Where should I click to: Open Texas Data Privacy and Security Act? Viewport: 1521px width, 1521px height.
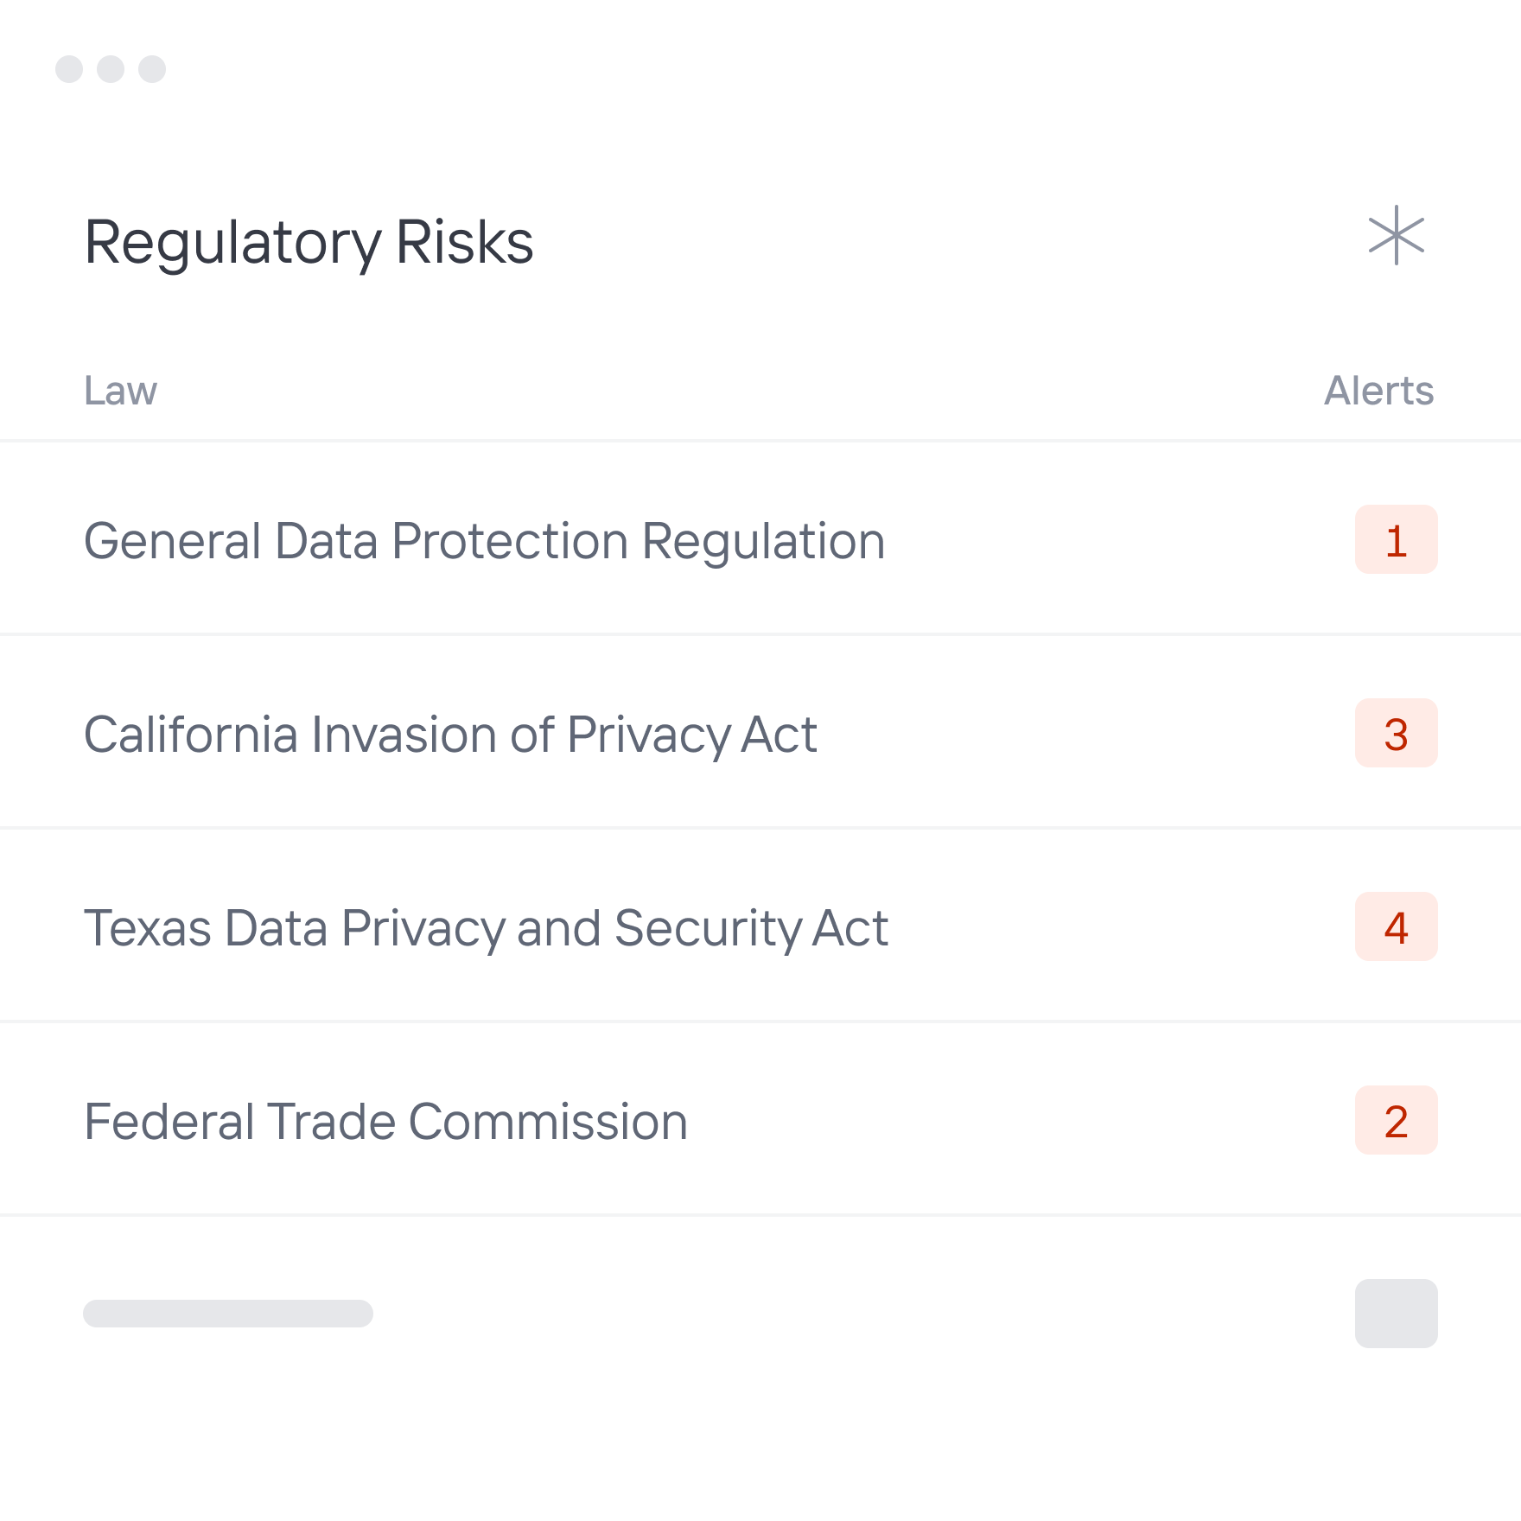click(x=760, y=926)
